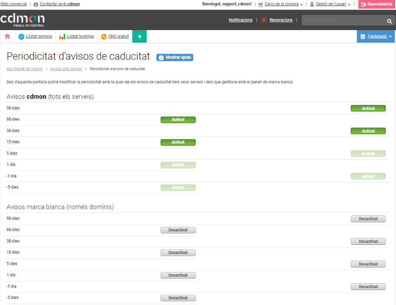Toggle cdmon 15 dies notice
396x305 pixels.
pos(178,142)
